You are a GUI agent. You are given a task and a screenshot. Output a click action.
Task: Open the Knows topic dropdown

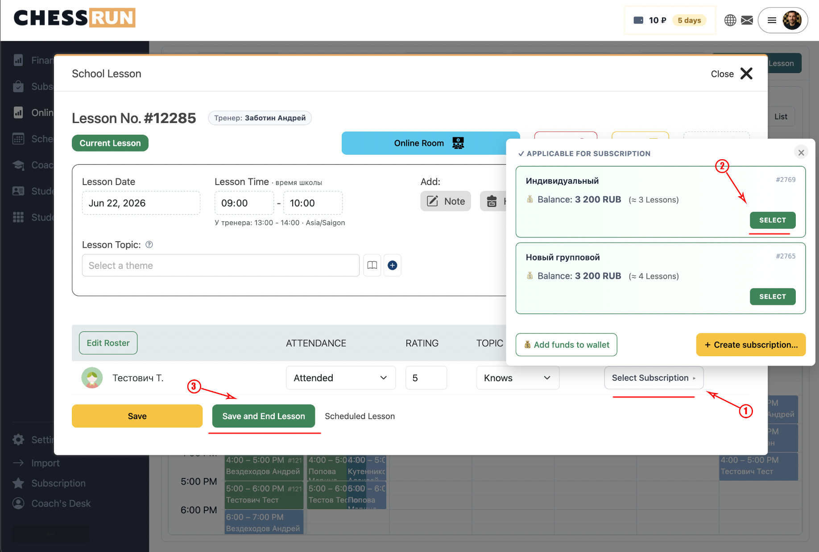click(x=518, y=378)
